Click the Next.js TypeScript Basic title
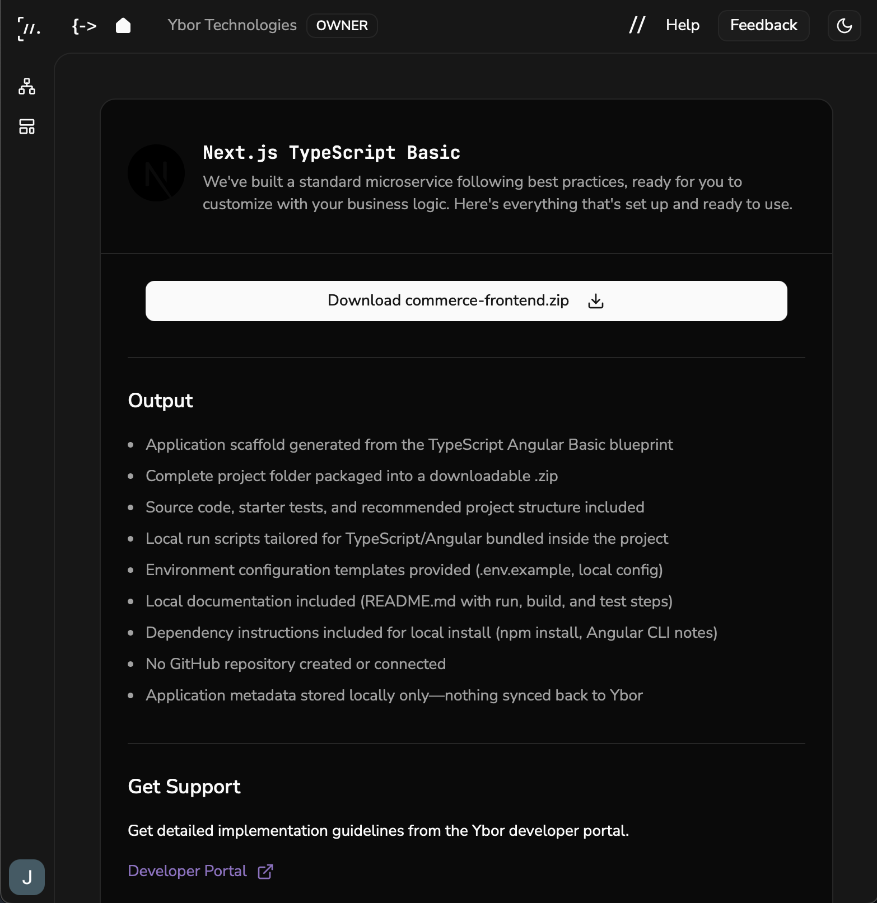Viewport: 877px width, 903px height. point(331,152)
